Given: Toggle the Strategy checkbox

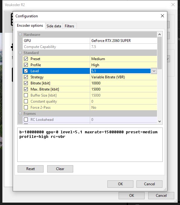Looking at the screenshot, I should pos(26,77).
